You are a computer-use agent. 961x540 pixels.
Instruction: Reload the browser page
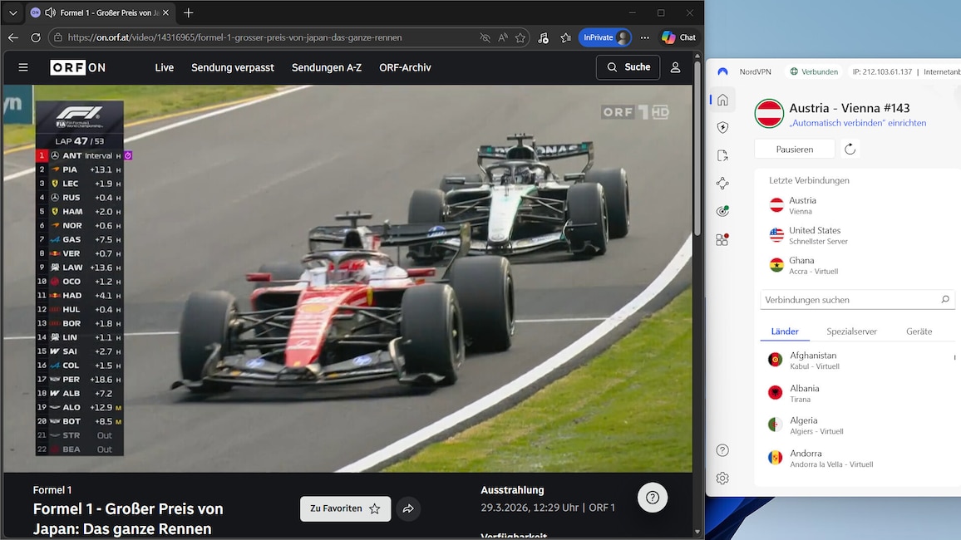tap(36, 37)
